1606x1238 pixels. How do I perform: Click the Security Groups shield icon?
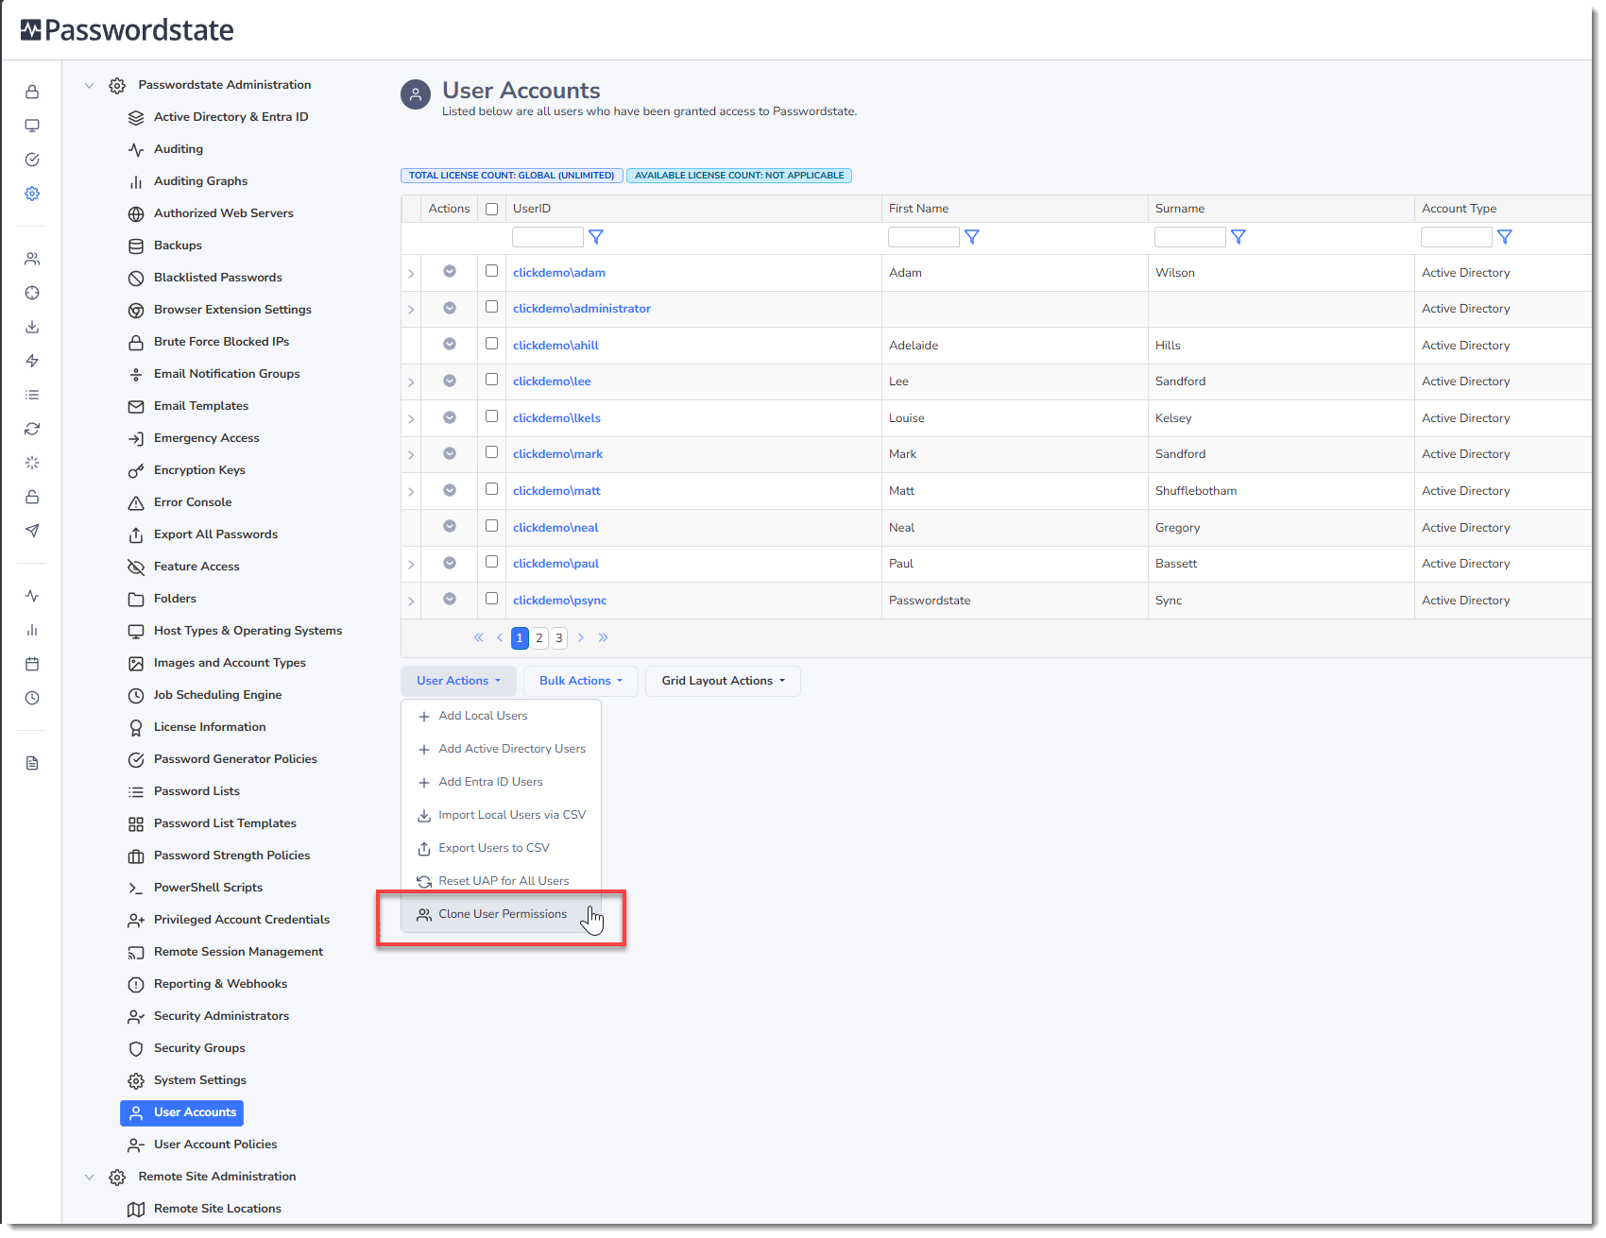point(136,1048)
